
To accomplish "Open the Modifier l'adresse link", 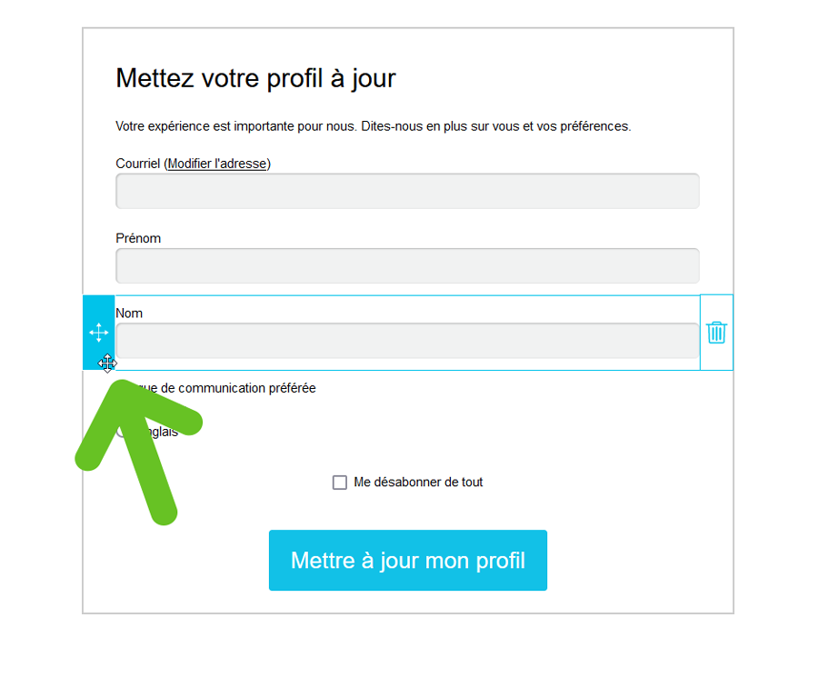I will click(217, 164).
